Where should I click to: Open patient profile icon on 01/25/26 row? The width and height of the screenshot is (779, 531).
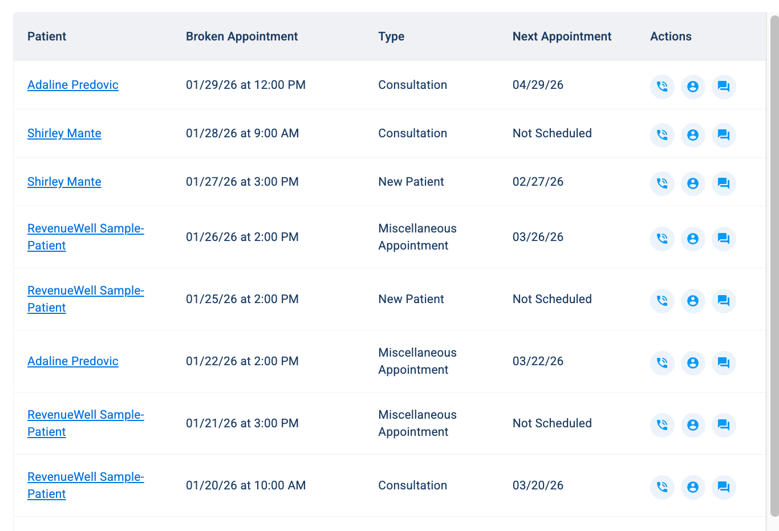click(693, 301)
